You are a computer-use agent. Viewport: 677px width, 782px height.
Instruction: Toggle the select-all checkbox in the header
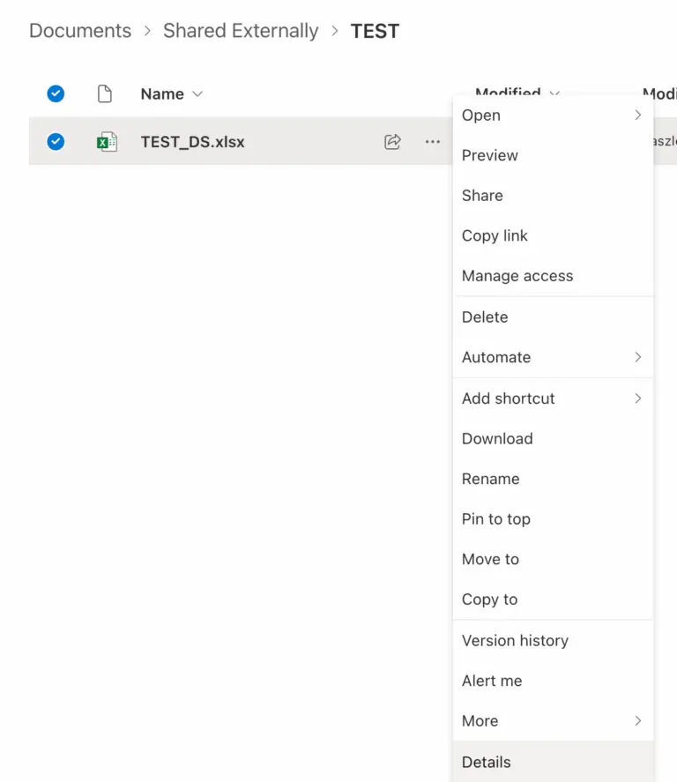56,93
